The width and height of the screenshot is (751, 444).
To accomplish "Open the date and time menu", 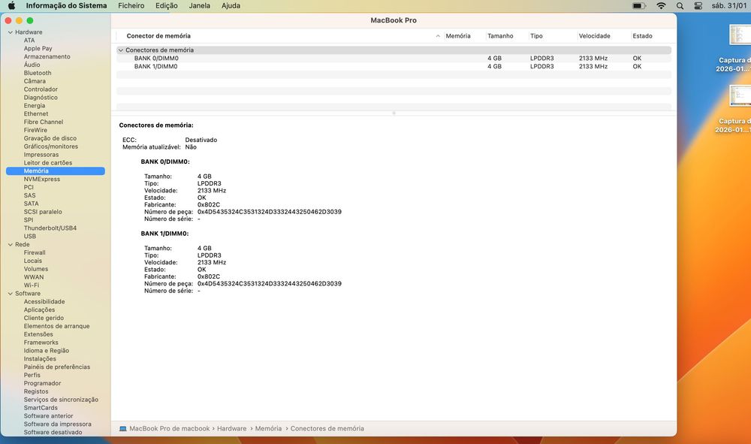I will [x=730, y=6].
